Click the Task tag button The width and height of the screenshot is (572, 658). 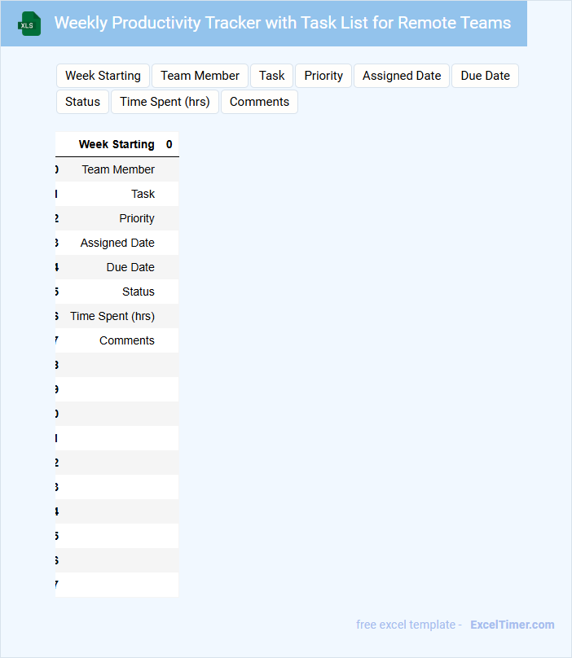[271, 76]
